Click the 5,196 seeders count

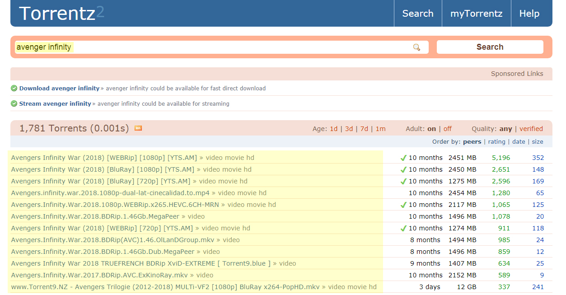pos(501,158)
